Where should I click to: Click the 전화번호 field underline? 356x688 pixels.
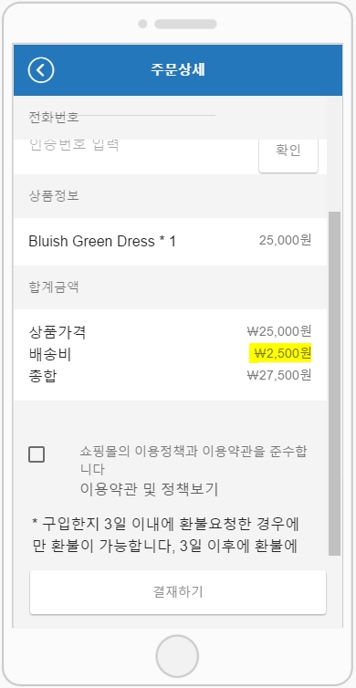pyautogui.click(x=122, y=116)
